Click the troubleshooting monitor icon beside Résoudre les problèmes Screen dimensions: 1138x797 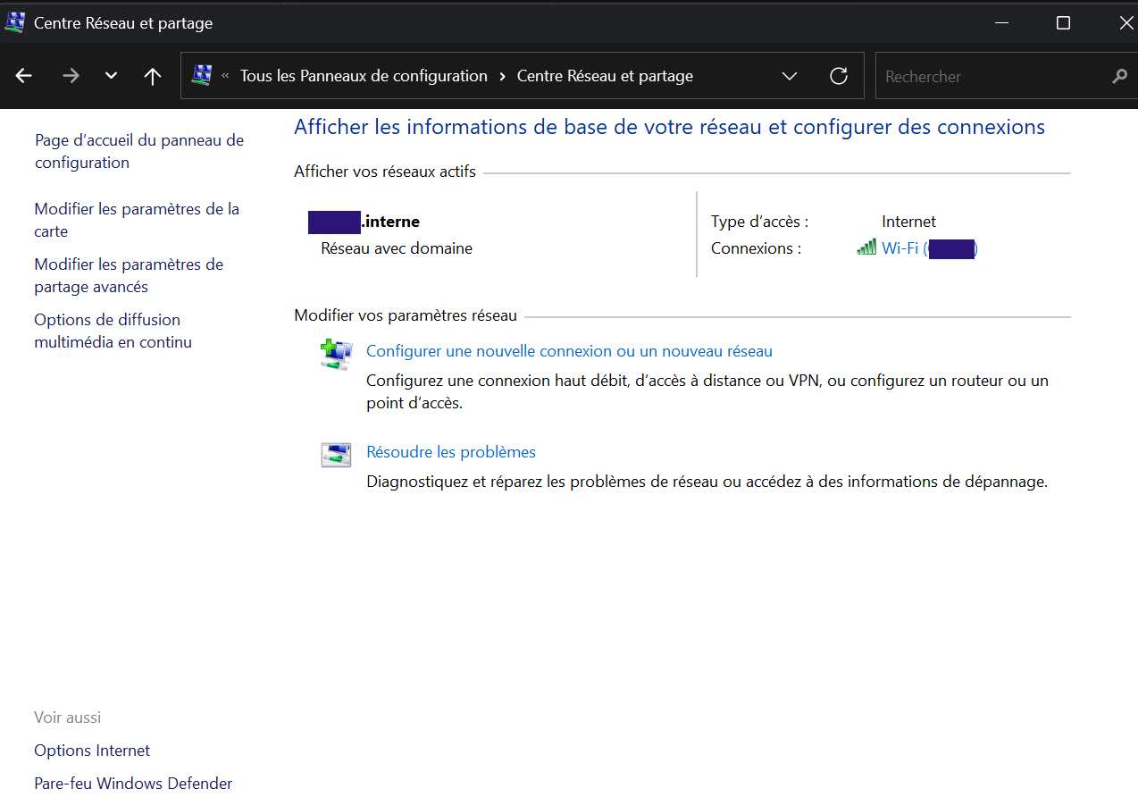(335, 454)
